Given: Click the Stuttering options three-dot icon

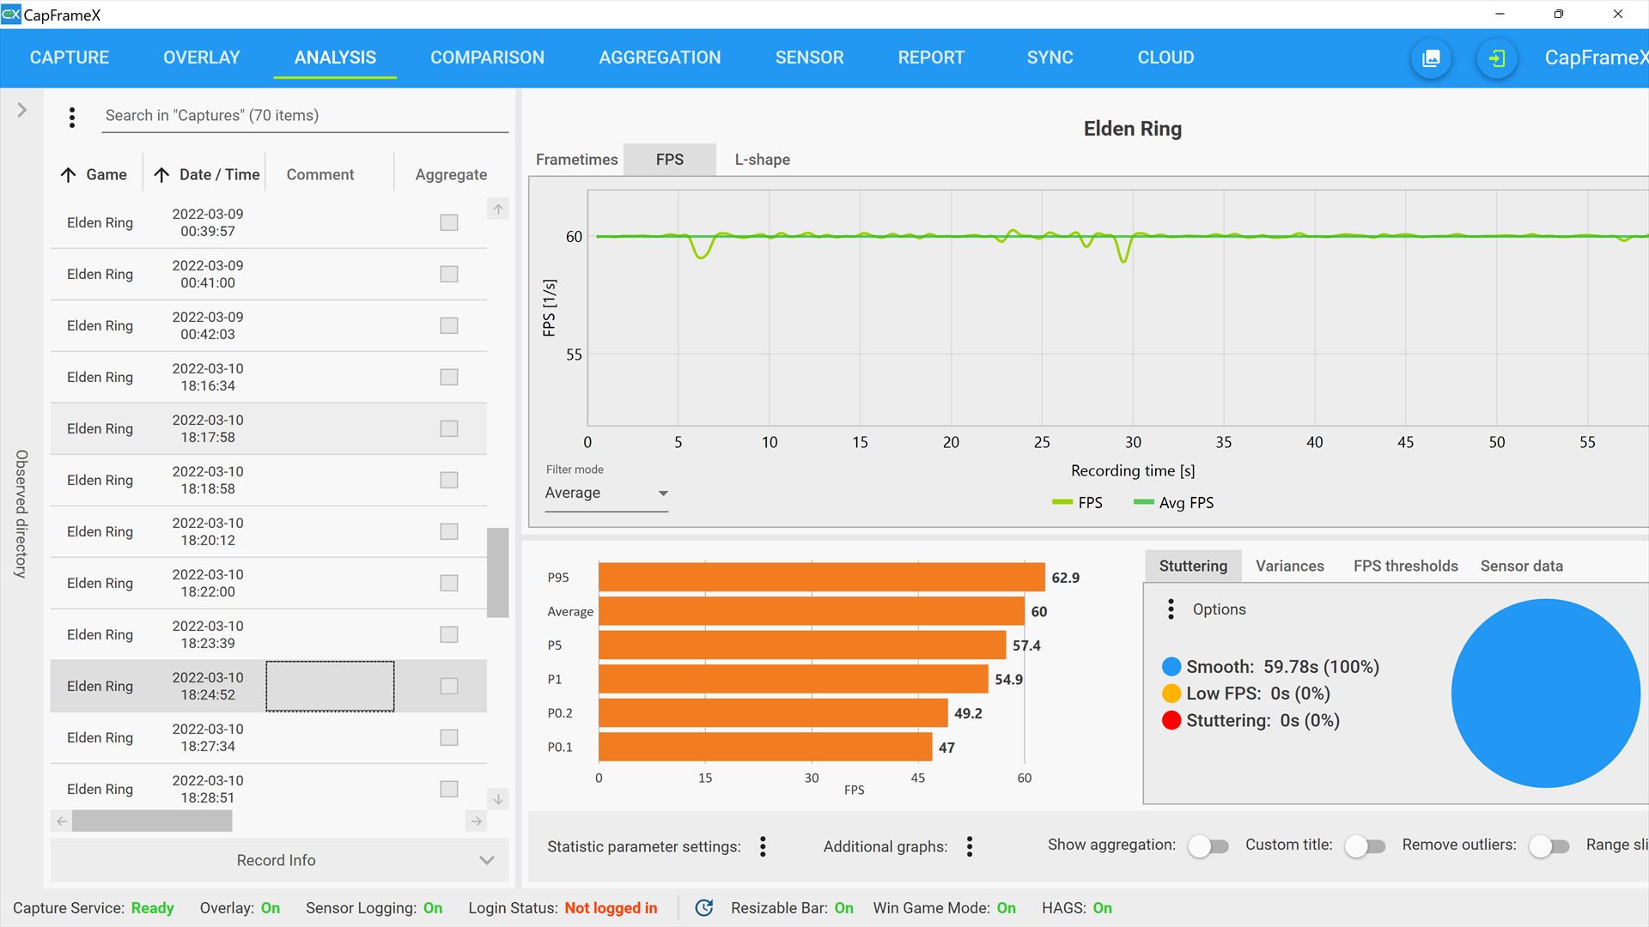Looking at the screenshot, I should [1171, 609].
